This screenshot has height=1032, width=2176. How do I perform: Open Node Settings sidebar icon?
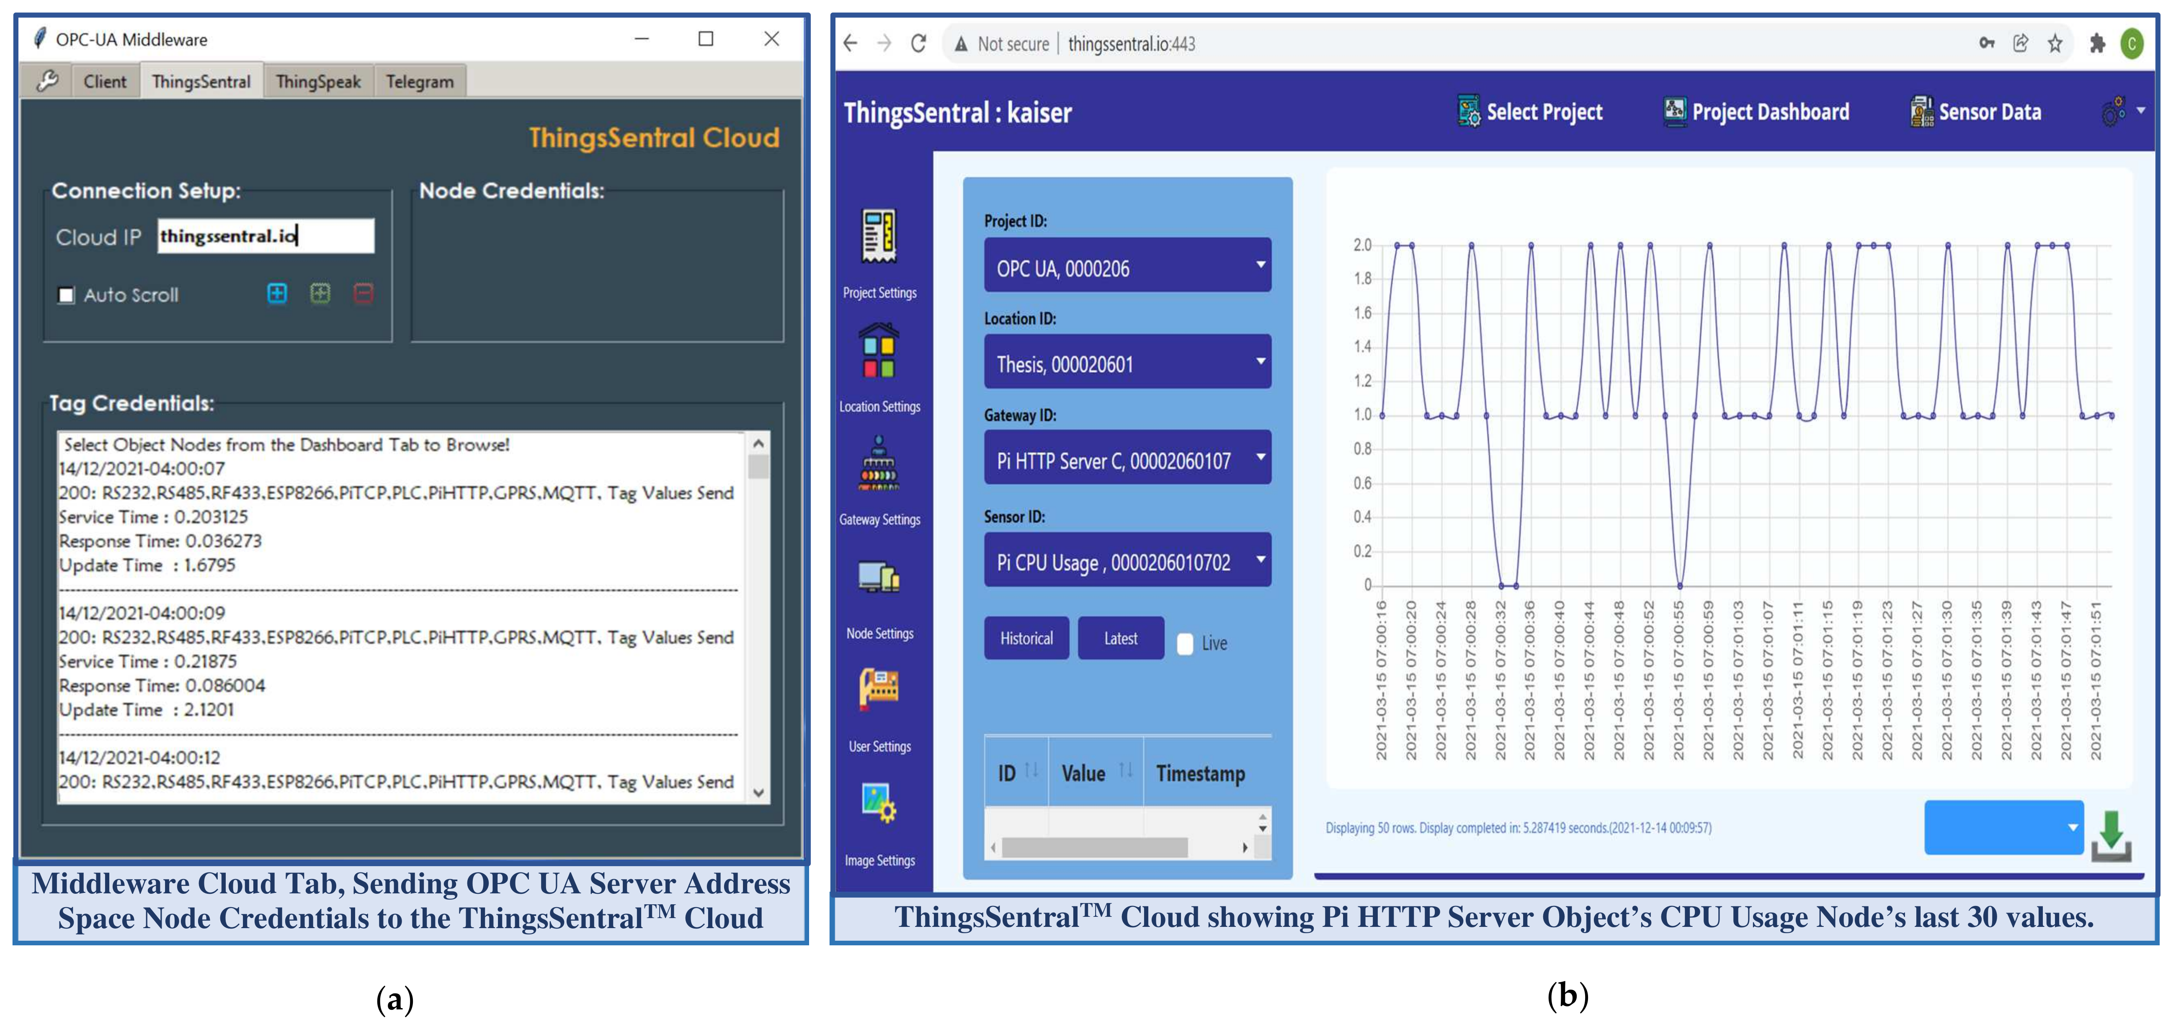click(x=879, y=578)
